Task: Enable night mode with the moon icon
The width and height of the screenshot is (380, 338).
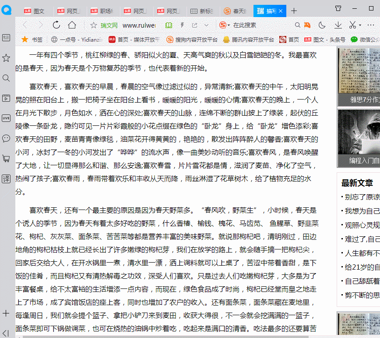Action: 322,25
